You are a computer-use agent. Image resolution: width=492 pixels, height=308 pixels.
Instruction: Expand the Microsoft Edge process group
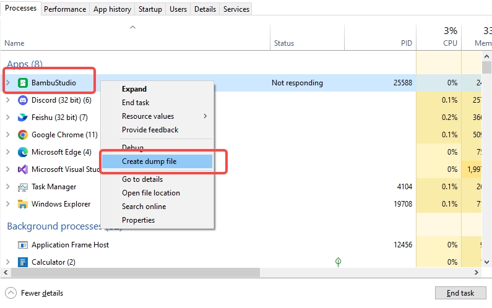[x=8, y=152]
